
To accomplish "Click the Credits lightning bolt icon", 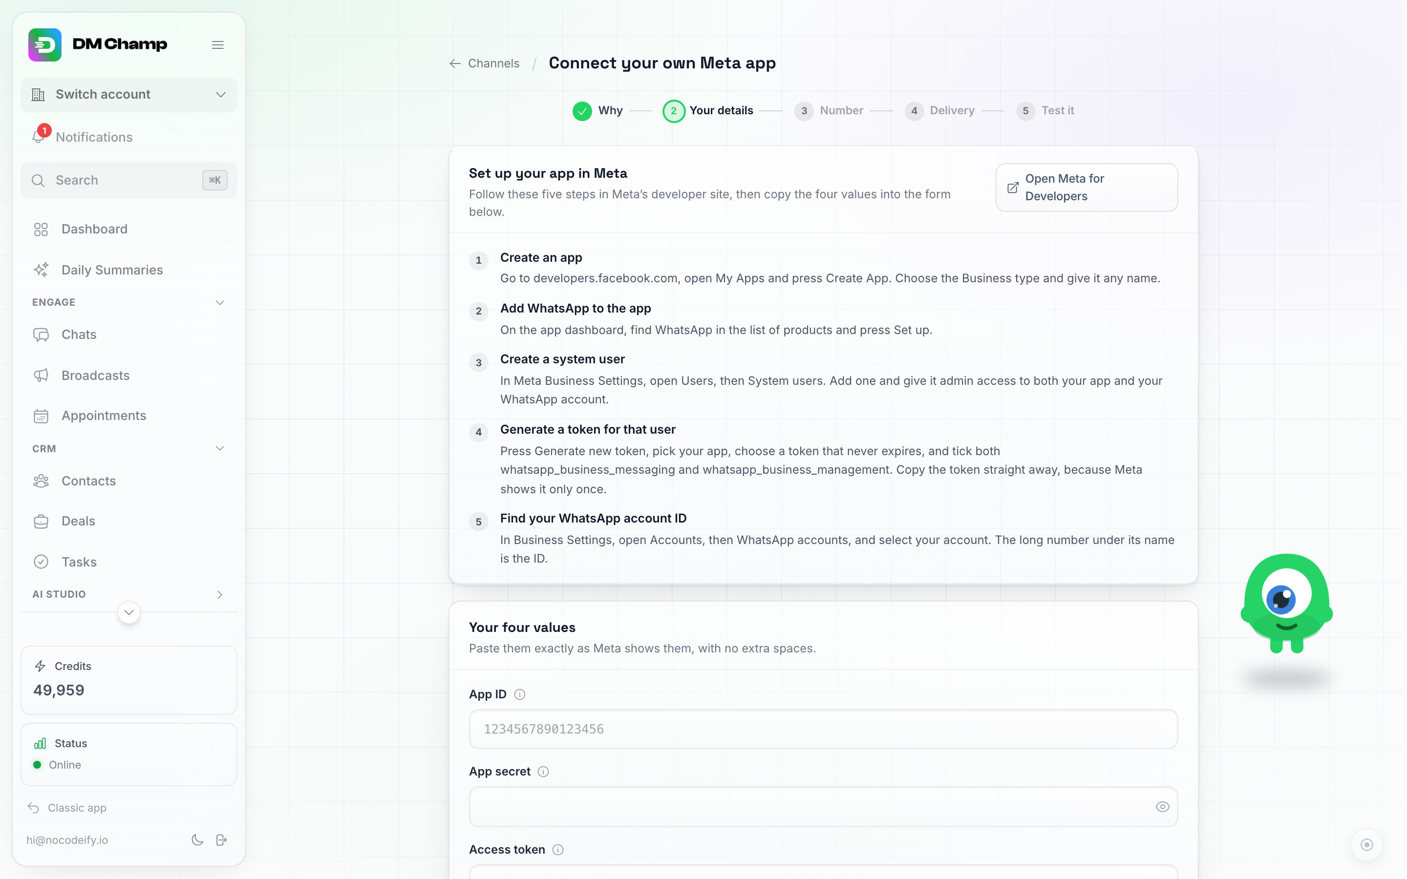I will [x=40, y=666].
